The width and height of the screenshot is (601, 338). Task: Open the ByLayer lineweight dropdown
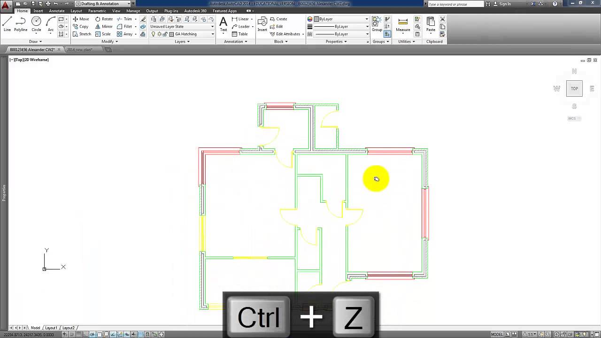pos(341,27)
